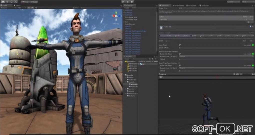Select All Prefabs favorite search
Viewport: 255px width, 135px height.
click(x=132, y=68)
